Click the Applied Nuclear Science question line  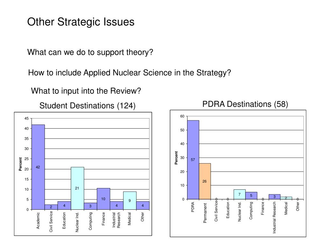(x=130, y=73)
